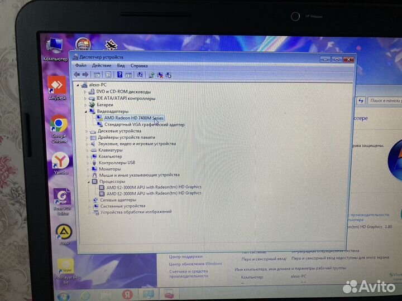Open Foxit PDF Editor desktop shortcut

tap(62, 202)
